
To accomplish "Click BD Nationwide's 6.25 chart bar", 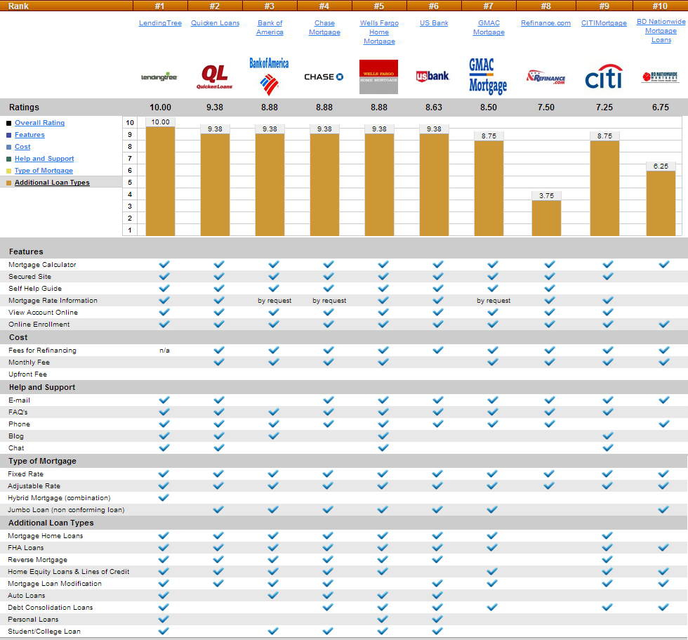I will tap(661, 203).
